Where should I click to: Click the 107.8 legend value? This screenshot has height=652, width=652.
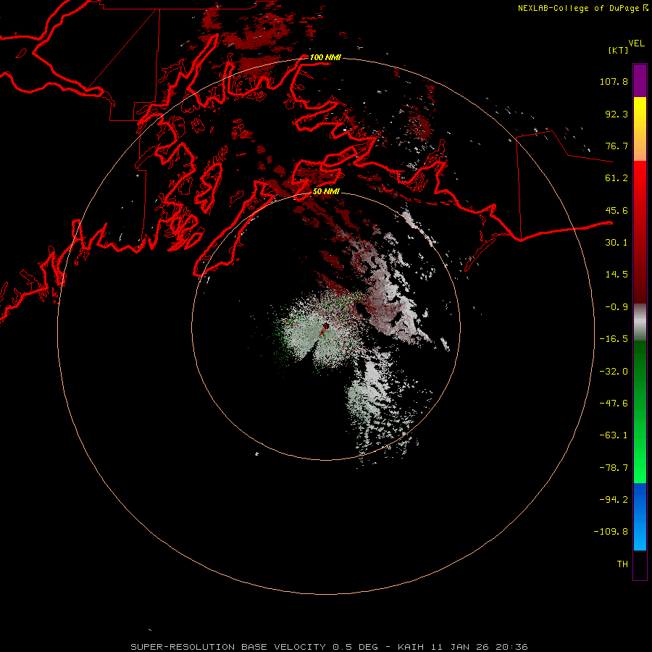[614, 81]
